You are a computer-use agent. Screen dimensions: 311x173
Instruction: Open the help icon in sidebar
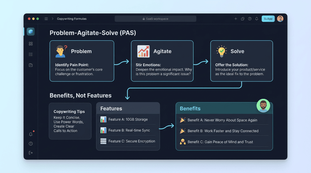tap(31, 144)
